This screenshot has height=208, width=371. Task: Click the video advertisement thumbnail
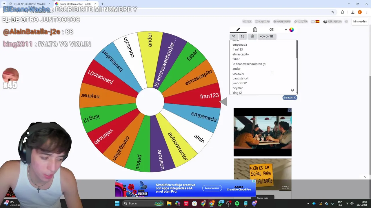(263, 132)
